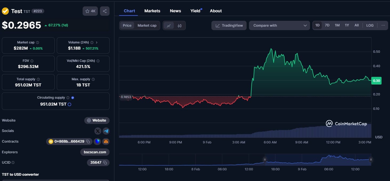
Task: Click the Test coin logo icon
Action: click(5, 11)
